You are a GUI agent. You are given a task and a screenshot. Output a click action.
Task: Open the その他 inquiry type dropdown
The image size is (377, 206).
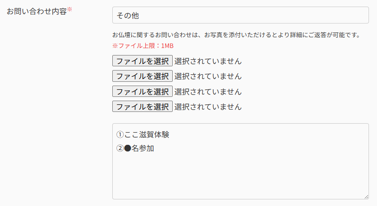(x=240, y=15)
